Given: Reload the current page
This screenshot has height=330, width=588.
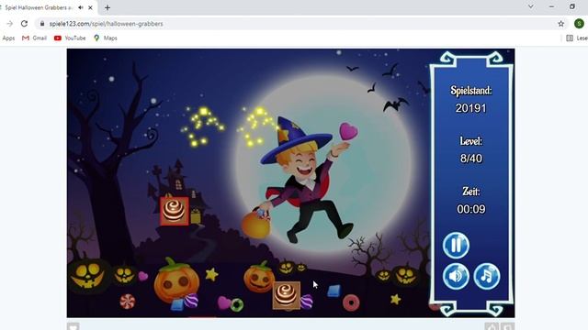Looking at the screenshot, I should (25, 24).
